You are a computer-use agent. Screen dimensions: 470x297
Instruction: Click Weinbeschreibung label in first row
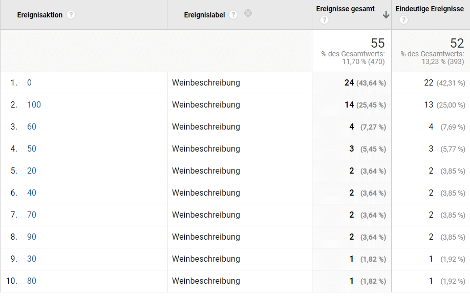click(x=206, y=82)
